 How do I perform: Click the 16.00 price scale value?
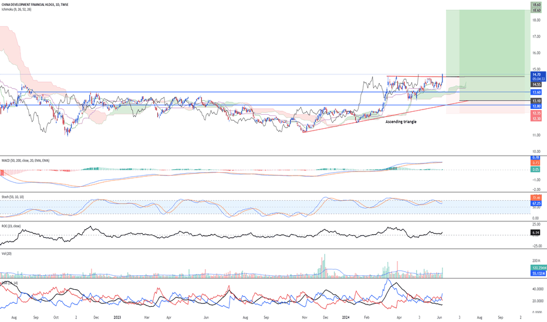coord(536,53)
